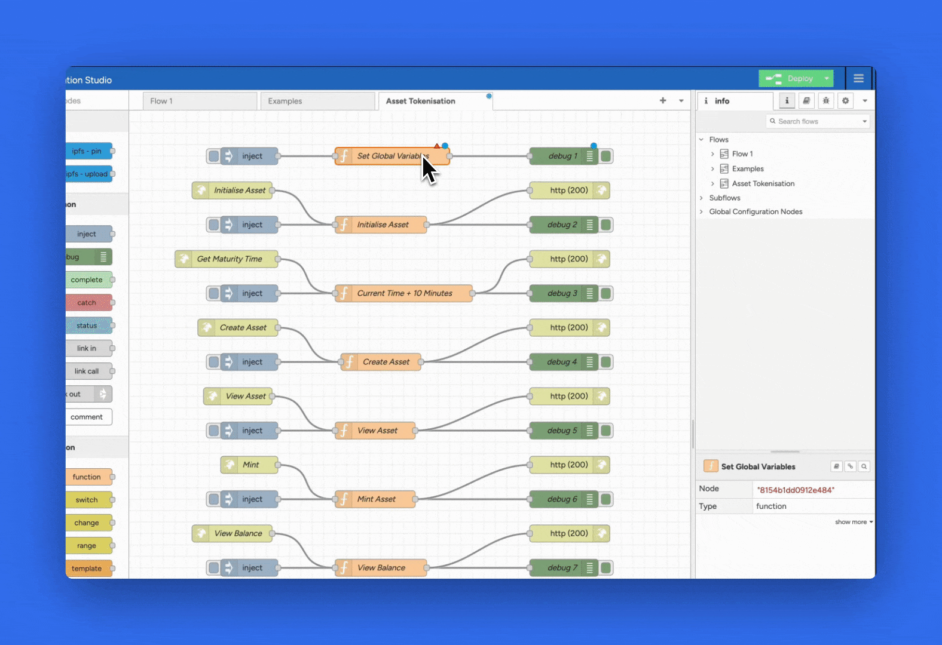Click the sidebar panel resize handle
The width and height of the screenshot is (942, 645).
(693, 434)
